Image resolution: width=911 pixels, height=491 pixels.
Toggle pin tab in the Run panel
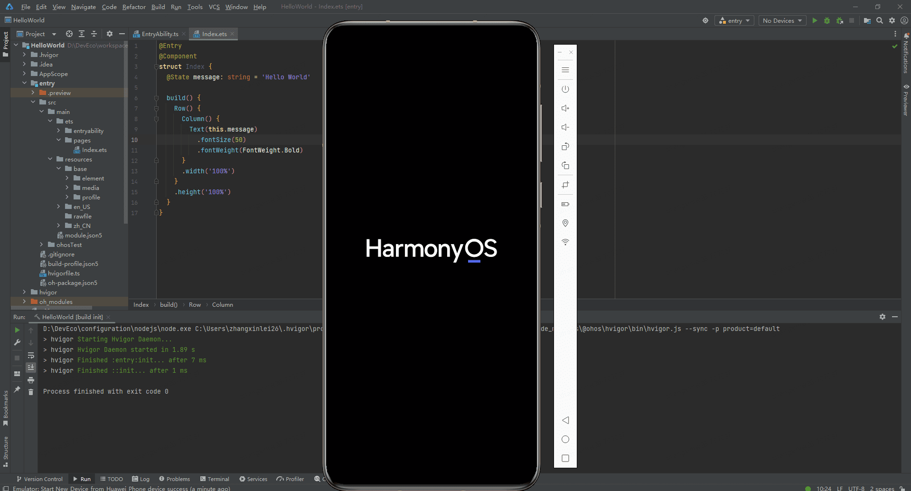coord(17,389)
